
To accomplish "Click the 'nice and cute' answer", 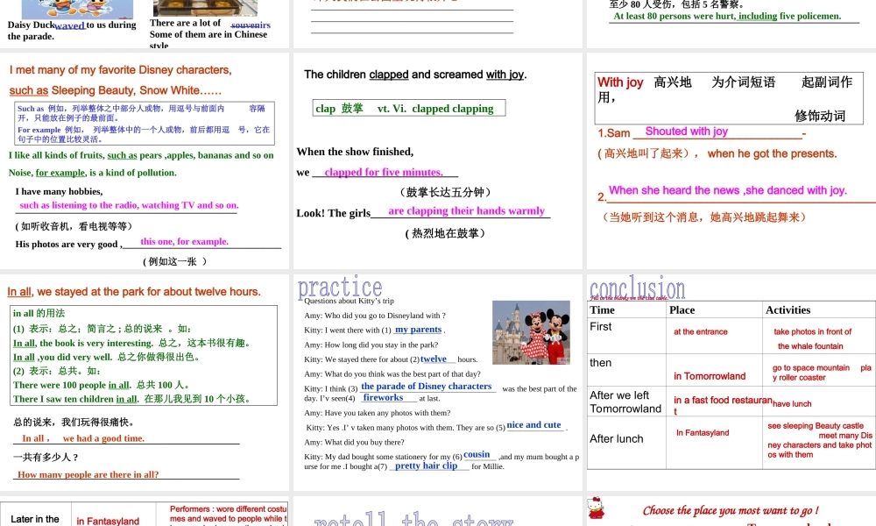I will click(x=533, y=425).
